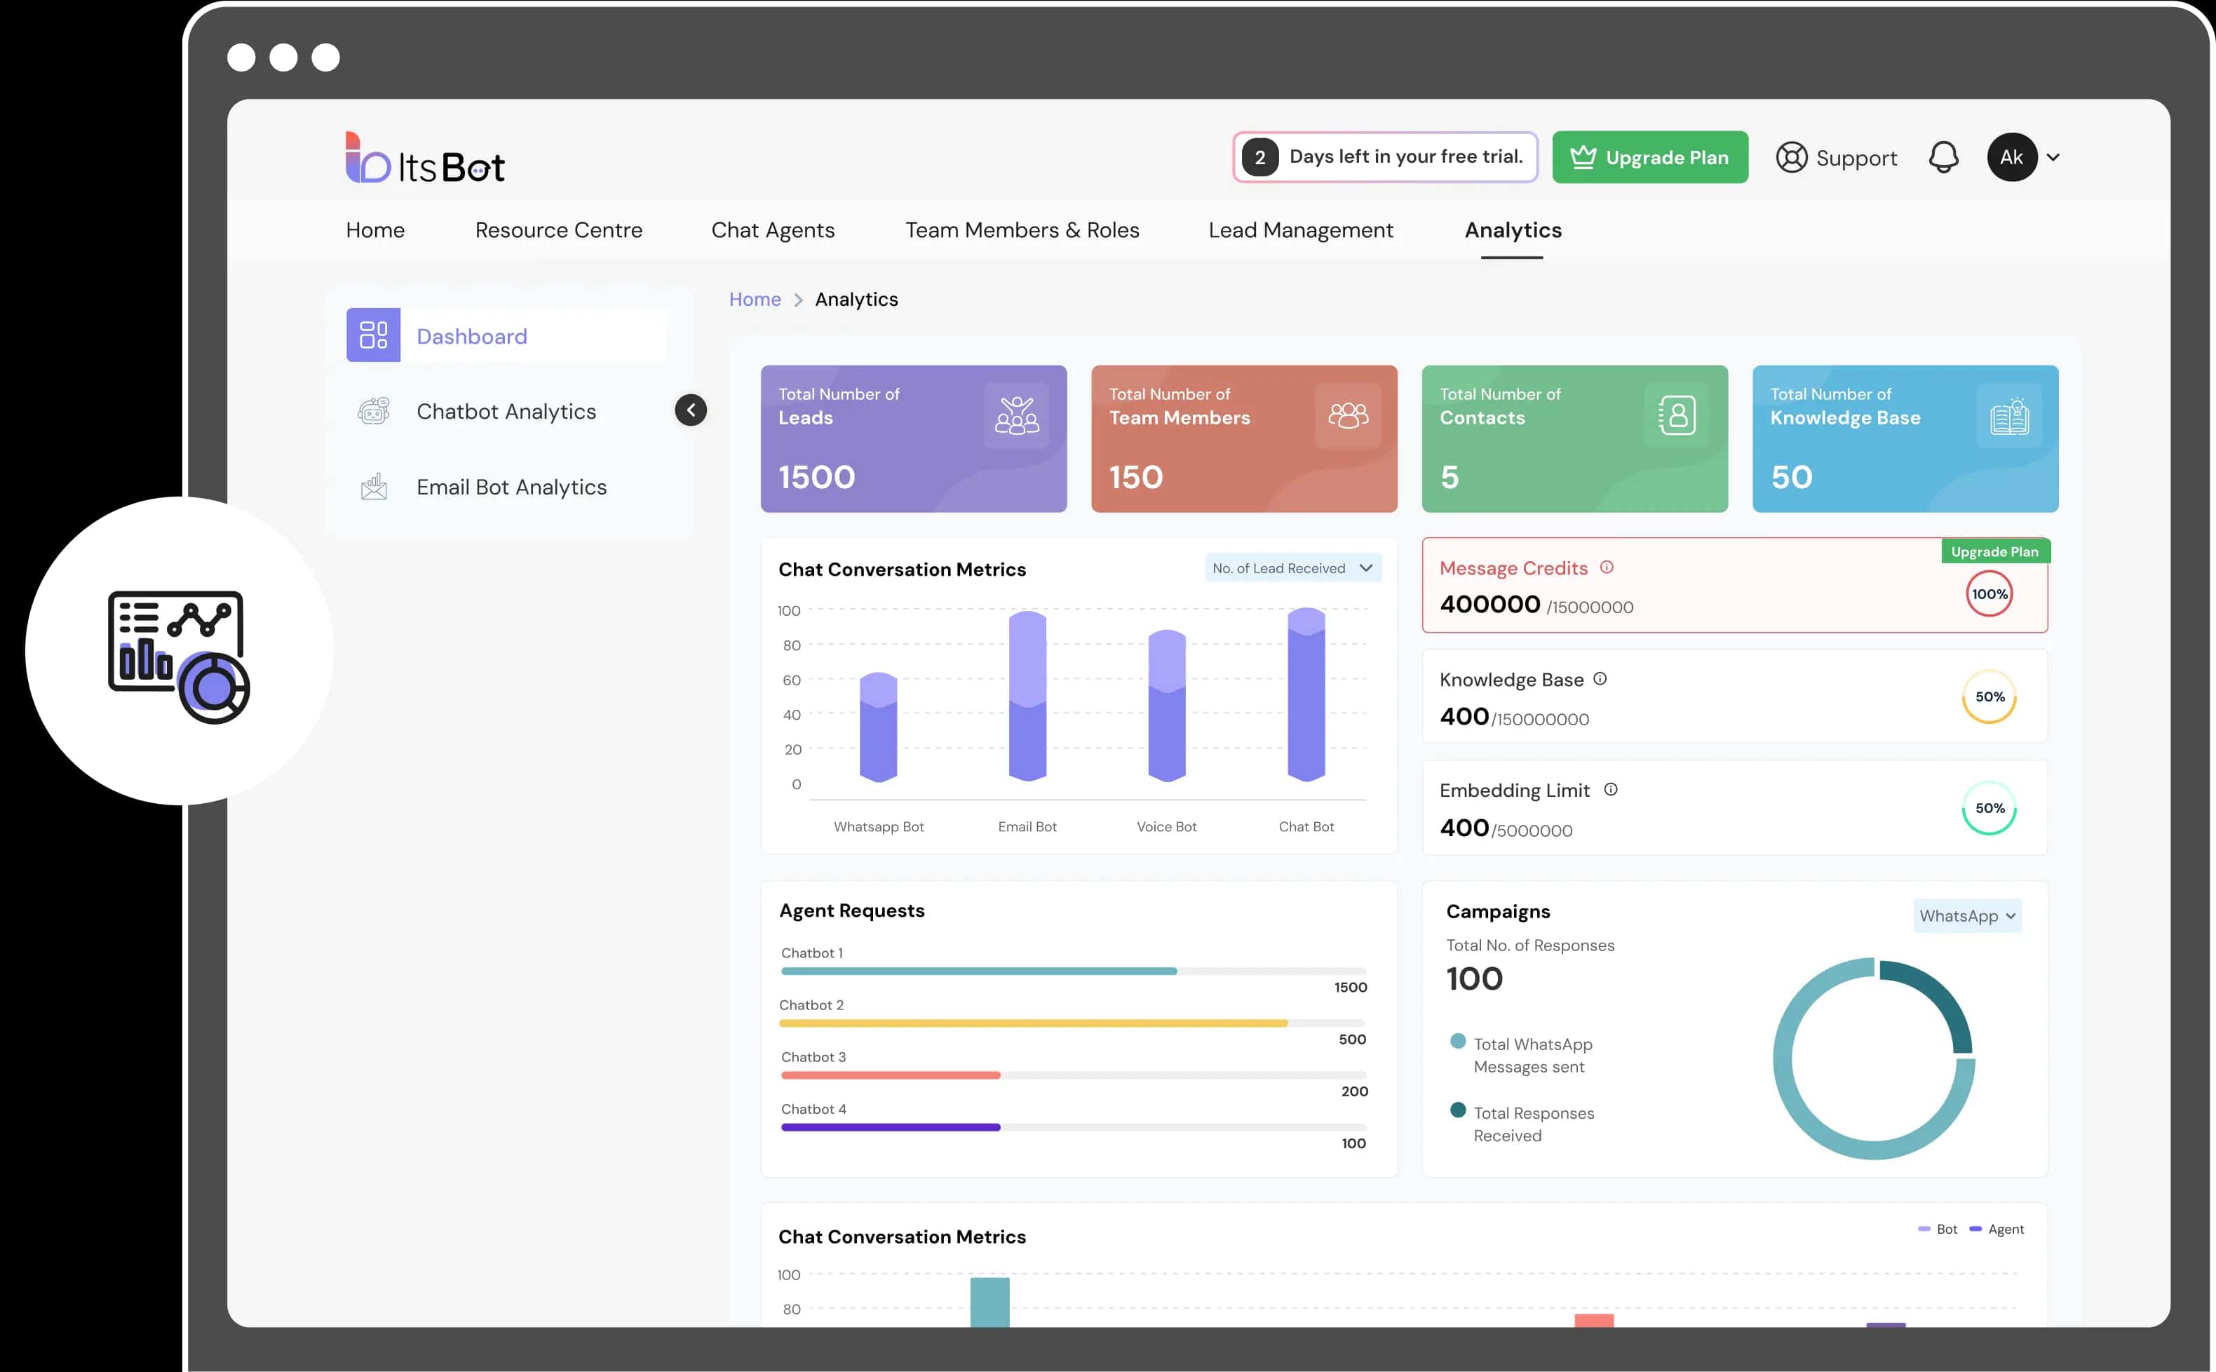Viewport: 2216px width, 1372px height.
Task: Switch to the Lead Management tab
Action: tap(1300, 231)
